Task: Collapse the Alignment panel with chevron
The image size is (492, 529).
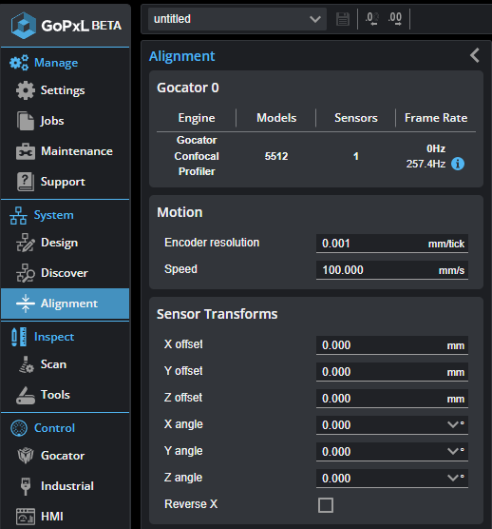Action: click(x=475, y=55)
